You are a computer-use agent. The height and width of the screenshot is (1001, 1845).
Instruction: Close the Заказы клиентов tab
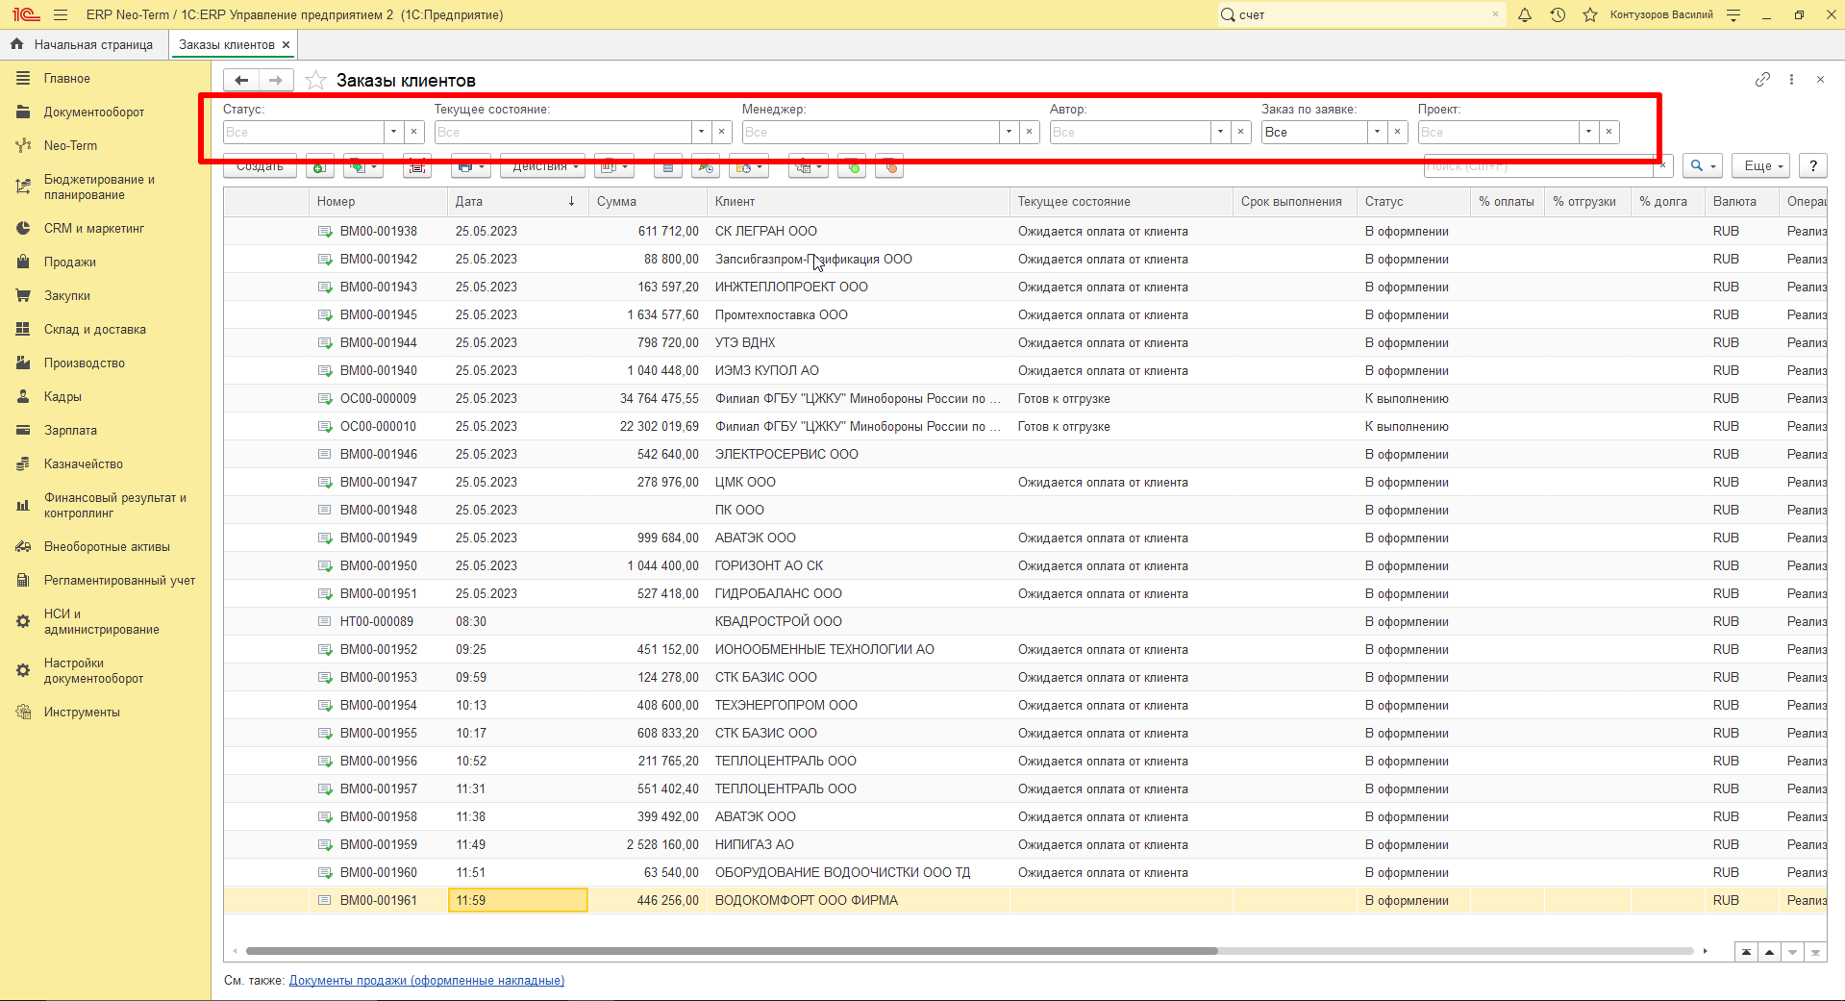coord(287,44)
